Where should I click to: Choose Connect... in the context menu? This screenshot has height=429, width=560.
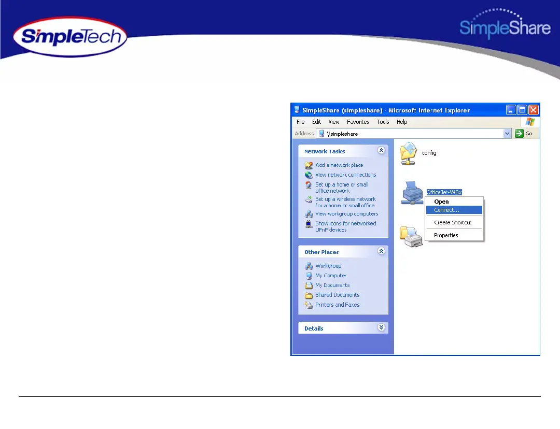click(454, 210)
